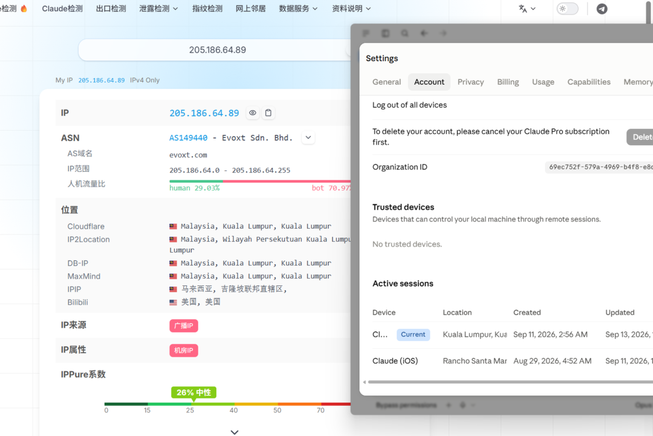Click the leftmost menu icon in Claude toolbar
Viewport: 653px width, 436px height.
click(x=366, y=33)
